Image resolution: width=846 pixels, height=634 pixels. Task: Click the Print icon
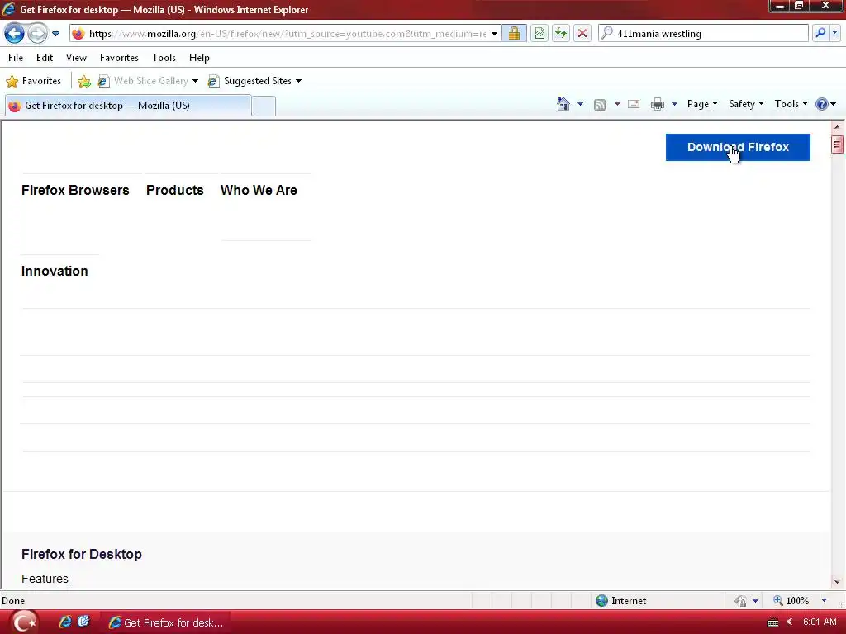657,104
